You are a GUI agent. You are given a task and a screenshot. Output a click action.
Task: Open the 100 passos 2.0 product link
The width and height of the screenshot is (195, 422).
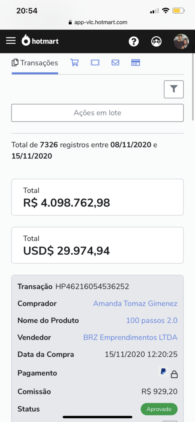pos(152,321)
